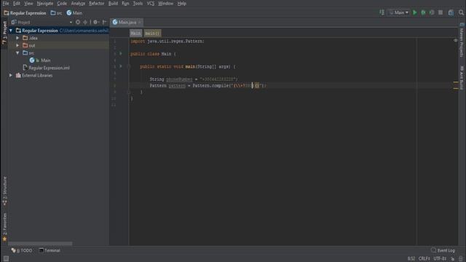The height and width of the screenshot is (262, 466).
Task: Click the Make Project build icon
Action: (382, 12)
